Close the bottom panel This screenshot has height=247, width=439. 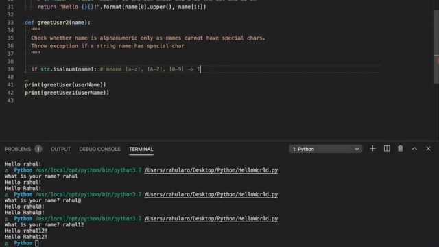pos(428,149)
